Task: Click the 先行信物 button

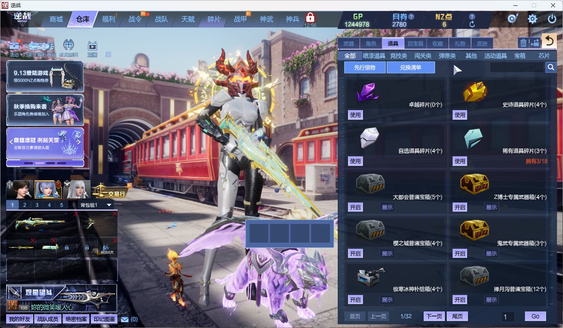Action: click(365, 67)
